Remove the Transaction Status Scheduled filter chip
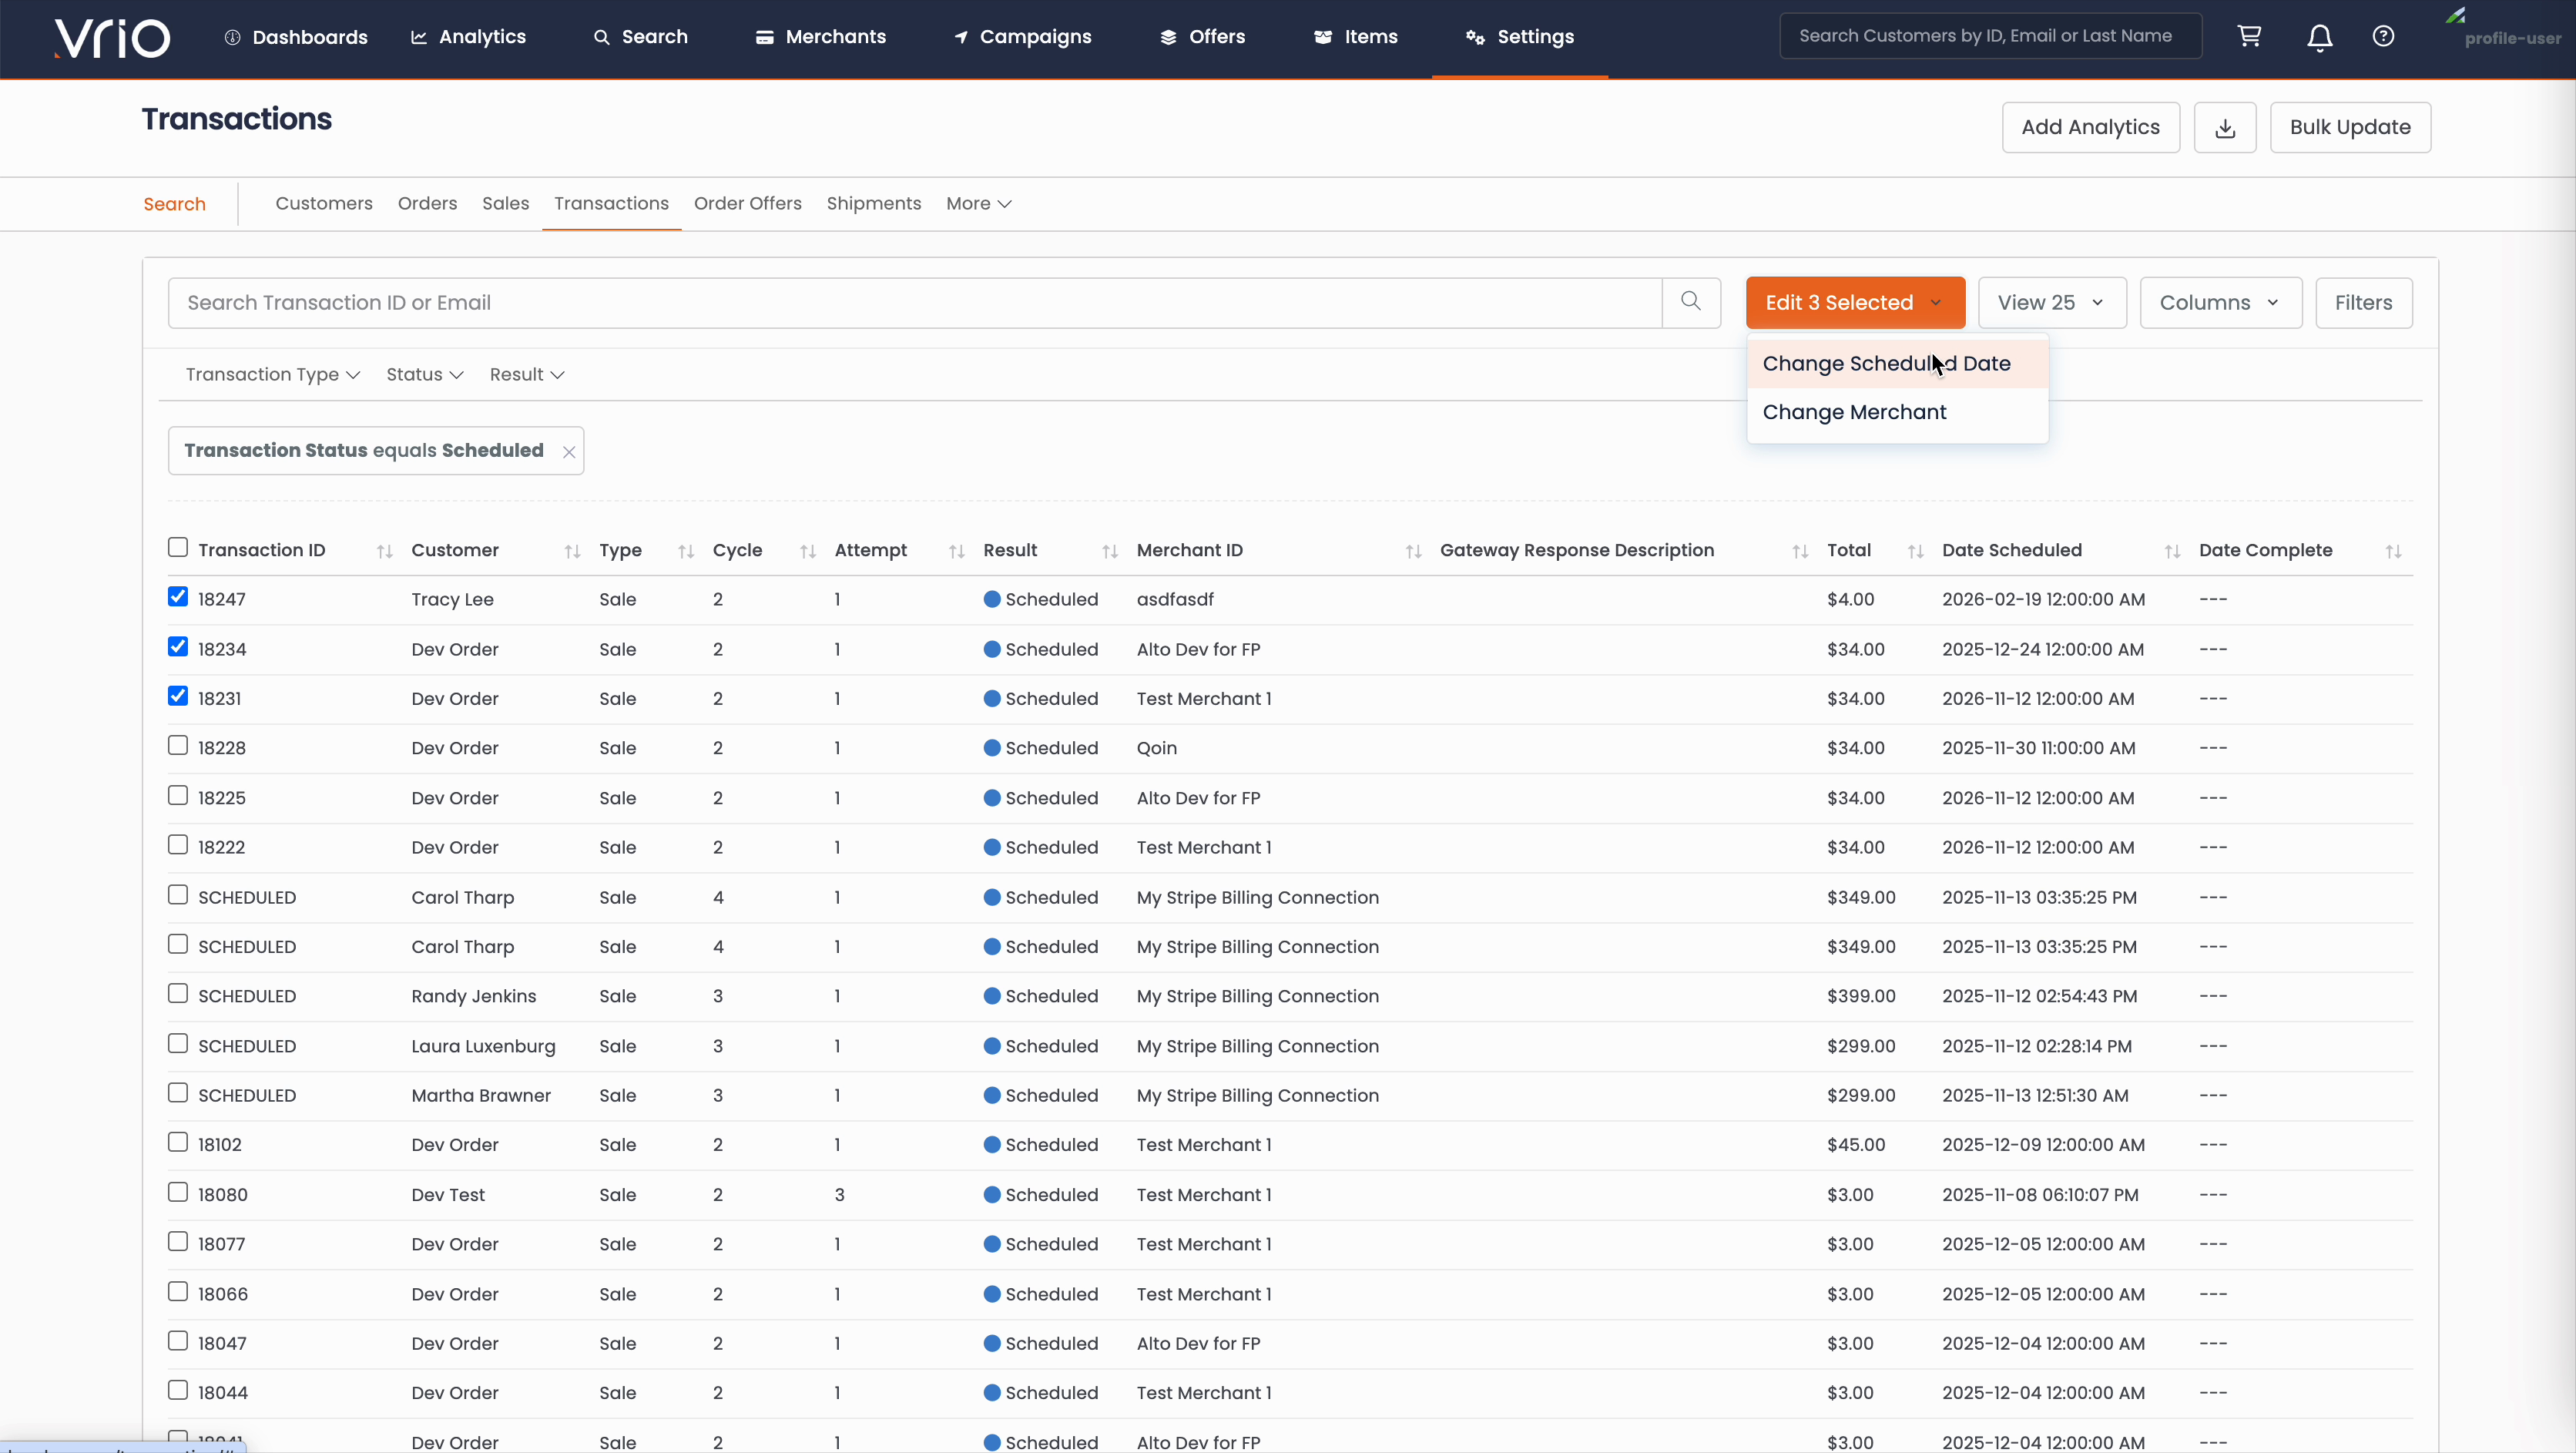 click(x=569, y=452)
